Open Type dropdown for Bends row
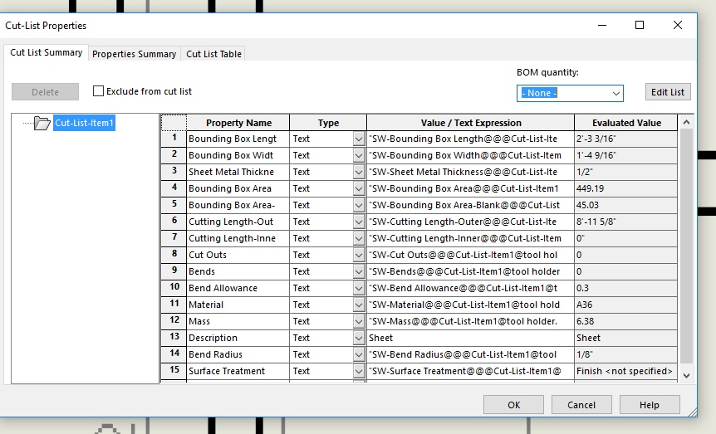This screenshot has height=434, width=716. click(359, 271)
